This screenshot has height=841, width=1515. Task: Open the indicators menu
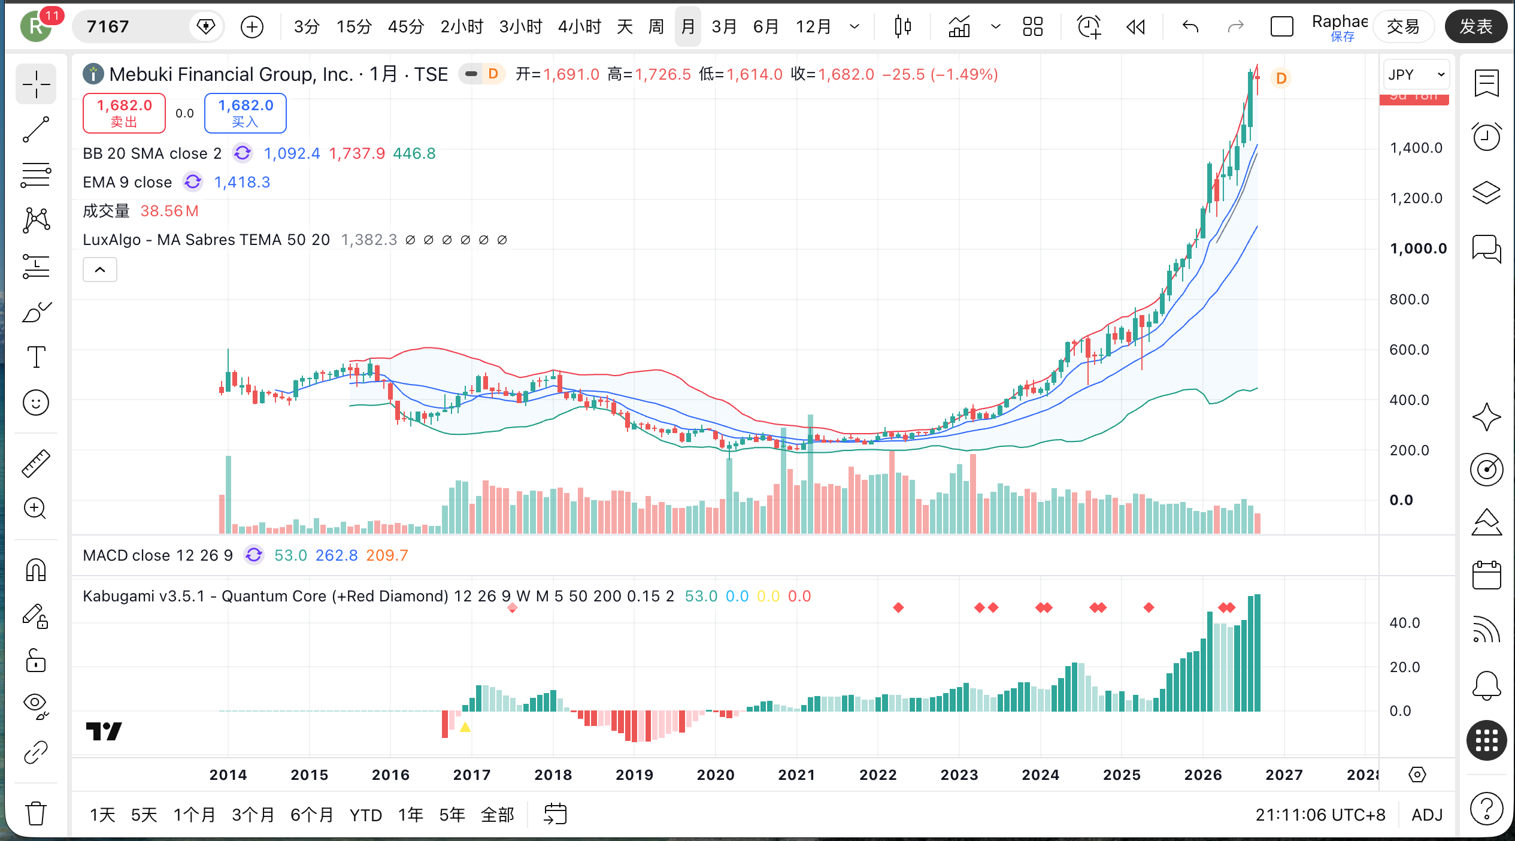(x=959, y=26)
